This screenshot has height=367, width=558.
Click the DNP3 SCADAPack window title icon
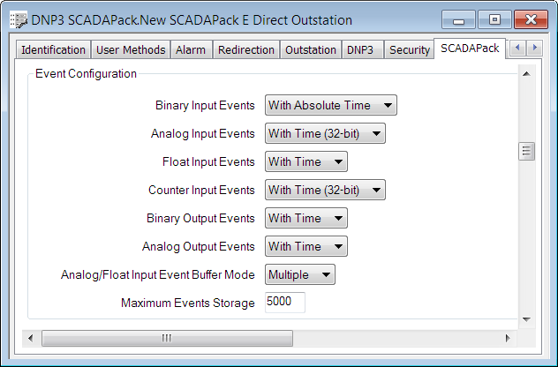click(x=18, y=19)
